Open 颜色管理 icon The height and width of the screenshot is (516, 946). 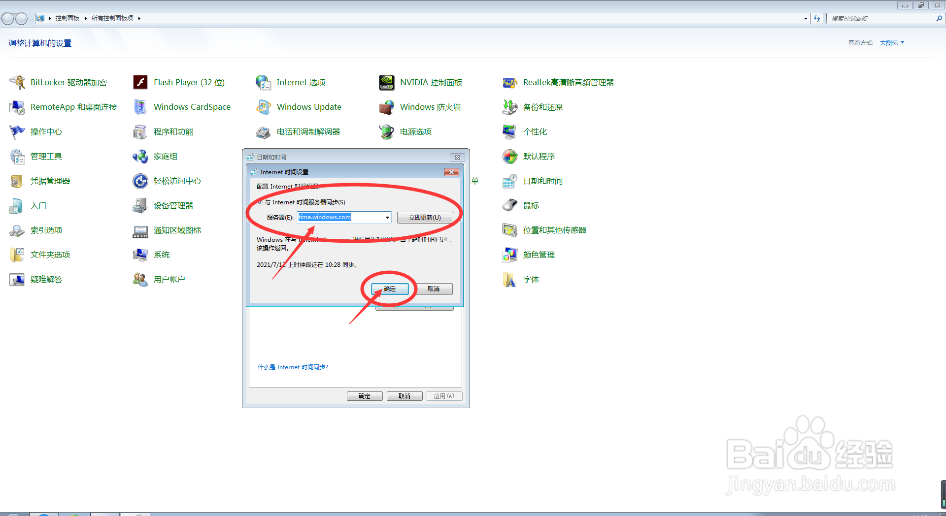coord(510,255)
